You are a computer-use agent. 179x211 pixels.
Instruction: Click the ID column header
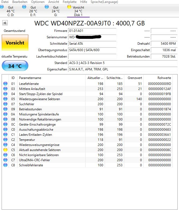[x=13, y=78]
